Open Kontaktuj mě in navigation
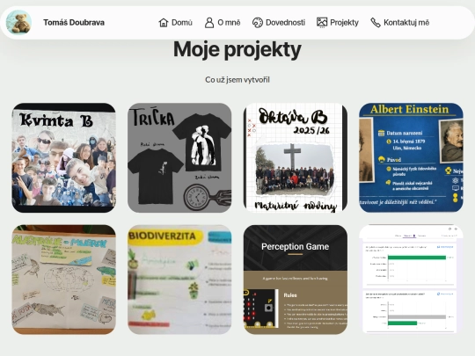The image size is (475, 356). pos(400,22)
